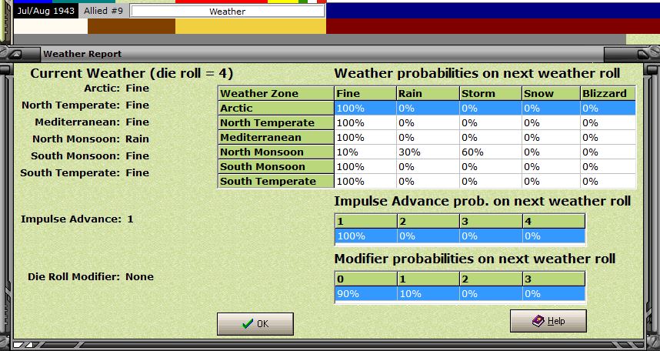Click the Modifier table column 3 header
Image resolution: width=660 pixels, height=351 pixels.
[554, 279]
